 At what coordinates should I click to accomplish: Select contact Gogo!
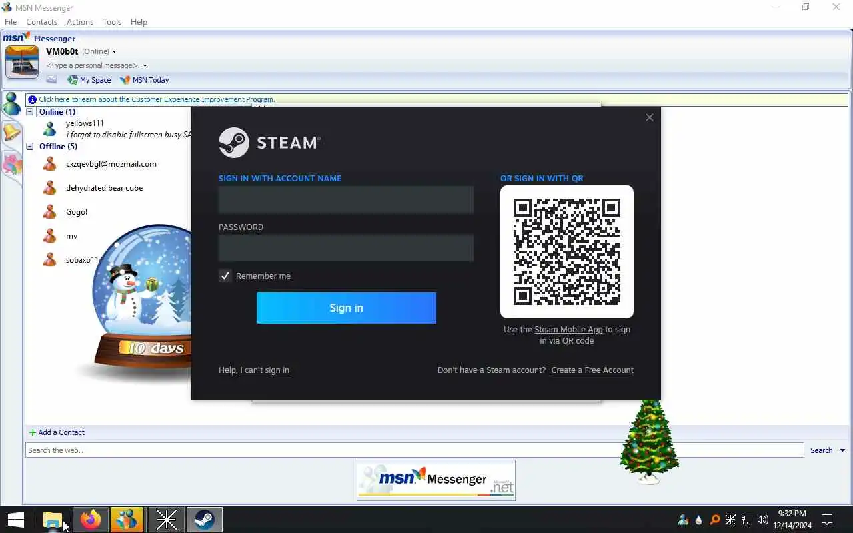[x=77, y=212]
